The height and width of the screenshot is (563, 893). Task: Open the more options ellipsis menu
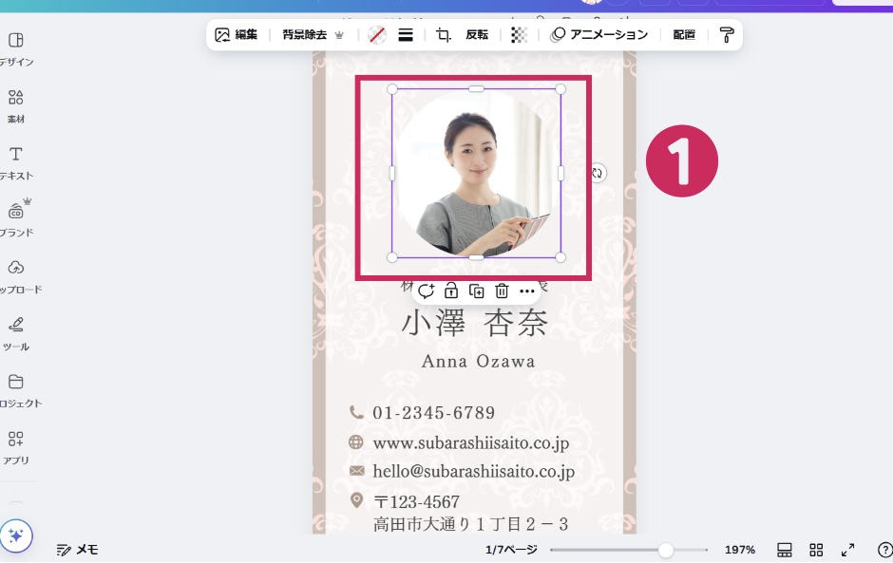tap(527, 291)
